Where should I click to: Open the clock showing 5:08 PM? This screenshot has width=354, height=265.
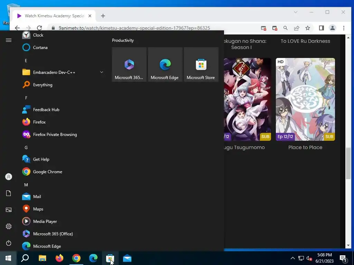pos(324,258)
